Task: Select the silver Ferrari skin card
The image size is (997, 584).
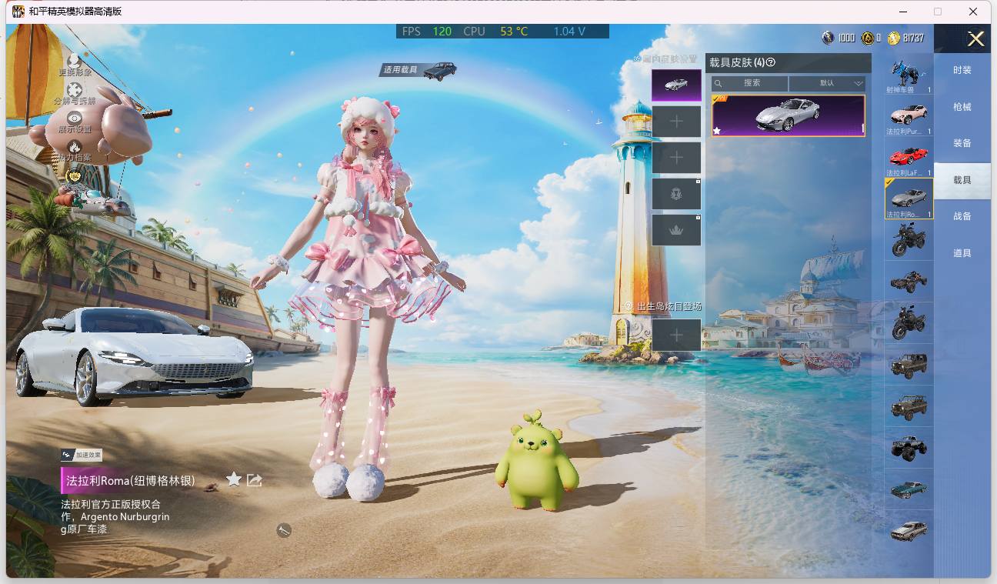Action: pyautogui.click(x=789, y=115)
